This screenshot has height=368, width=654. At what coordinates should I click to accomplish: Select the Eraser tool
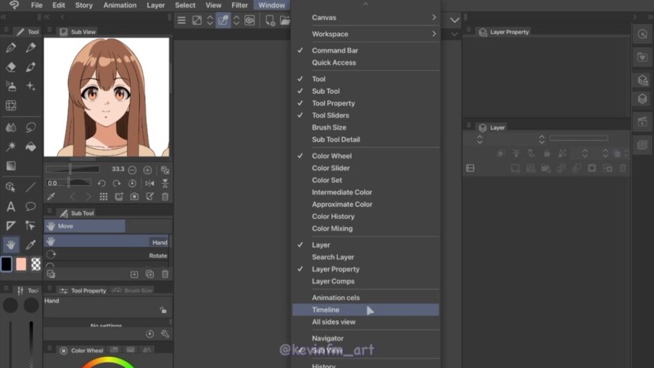(11, 67)
